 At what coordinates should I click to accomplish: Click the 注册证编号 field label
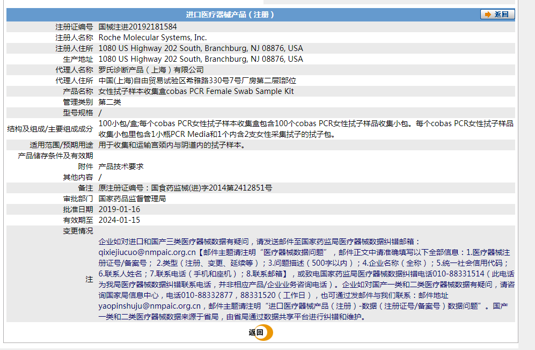[x=74, y=27]
